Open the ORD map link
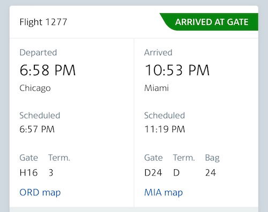 (40, 193)
